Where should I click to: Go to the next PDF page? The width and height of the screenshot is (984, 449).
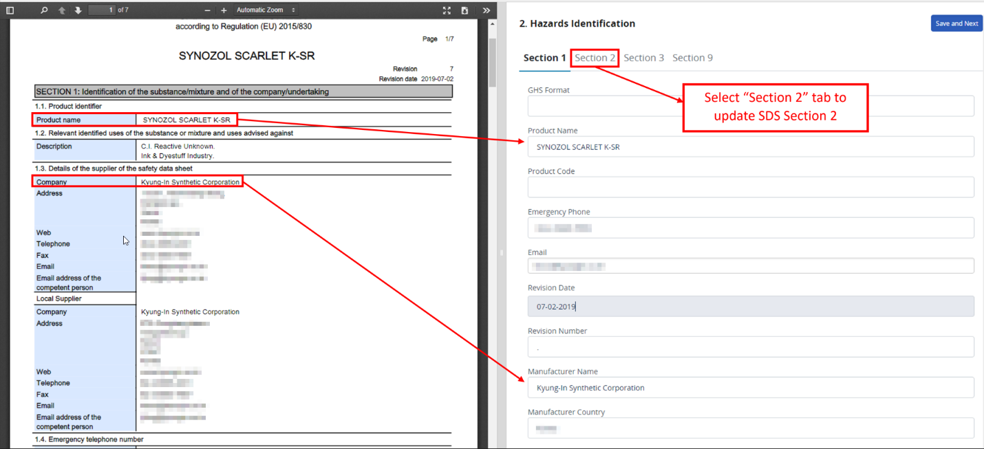click(x=78, y=10)
